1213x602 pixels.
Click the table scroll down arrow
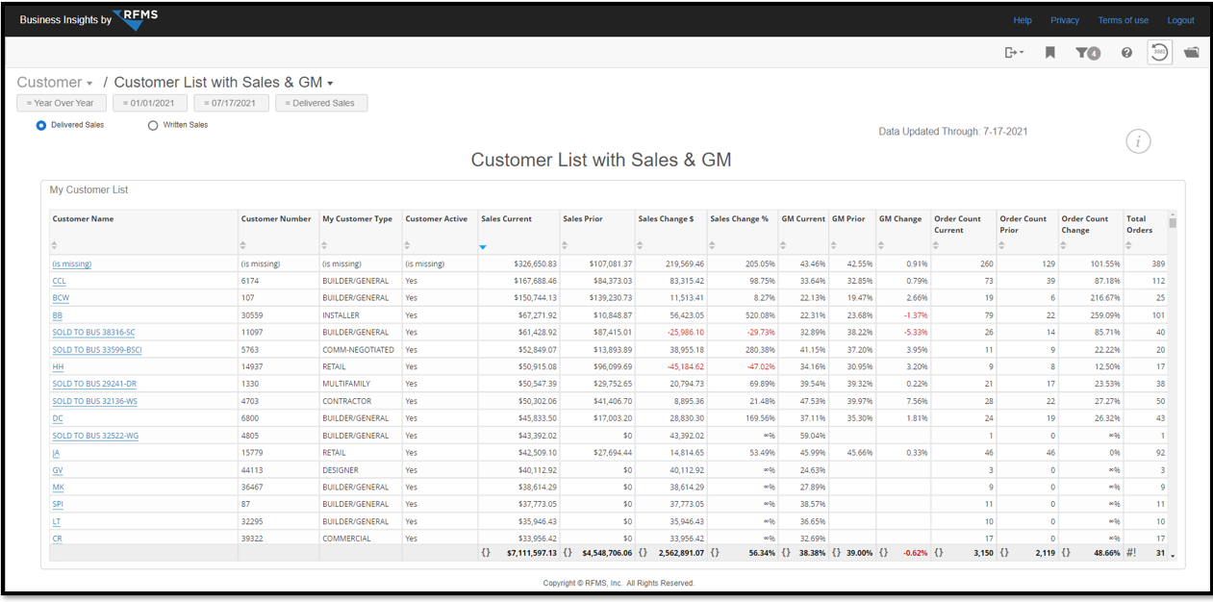pyautogui.click(x=1173, y=556)
